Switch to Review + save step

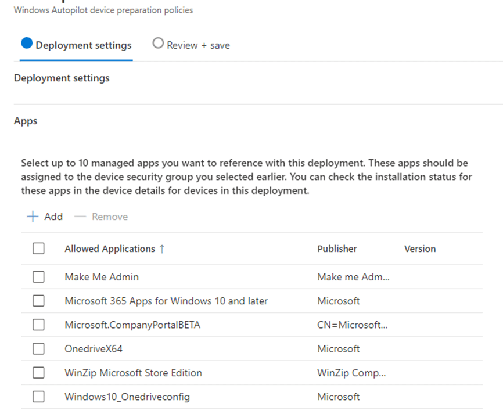coord(191,45)
